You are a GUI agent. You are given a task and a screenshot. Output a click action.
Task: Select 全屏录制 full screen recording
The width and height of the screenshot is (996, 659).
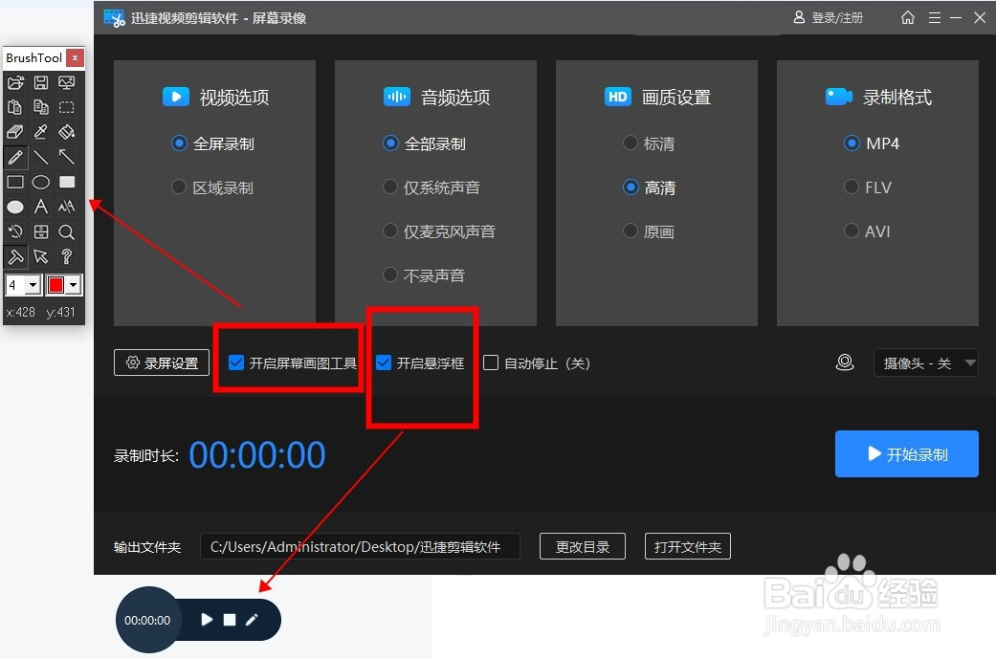pyautogui.click(x=212, y=143)
